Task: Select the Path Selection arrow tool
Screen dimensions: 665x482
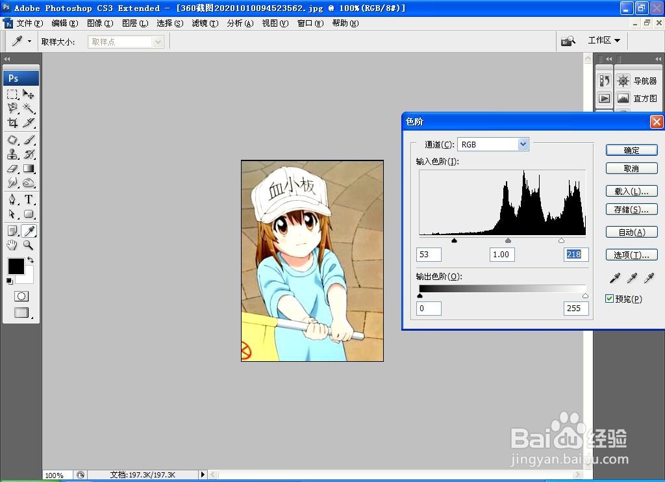Action: tap(12, 214)
